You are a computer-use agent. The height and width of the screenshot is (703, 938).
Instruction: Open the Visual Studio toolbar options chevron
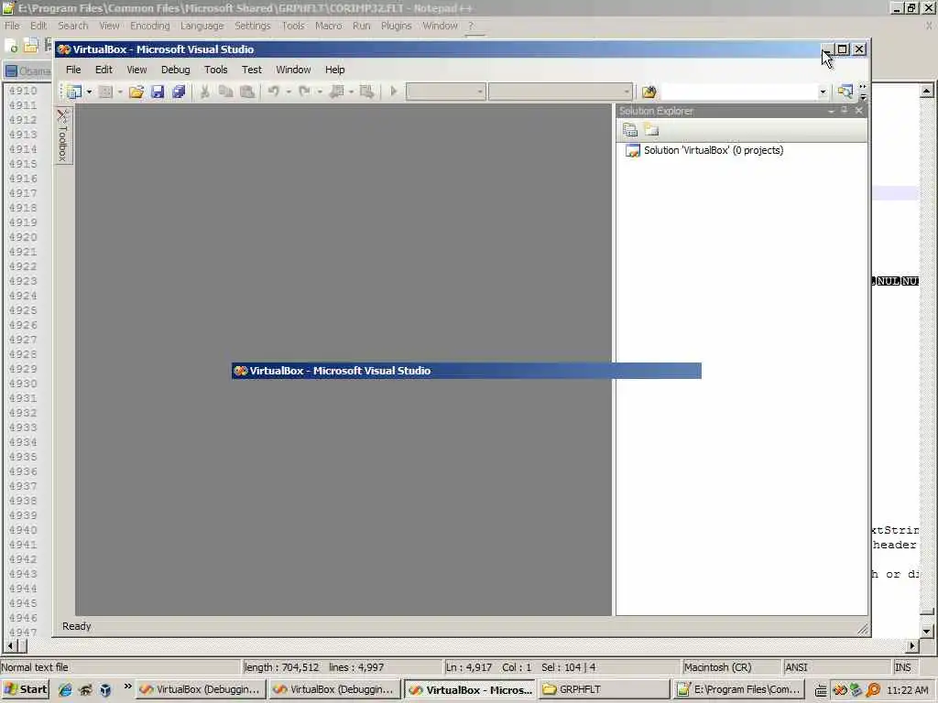click(863, 92)
